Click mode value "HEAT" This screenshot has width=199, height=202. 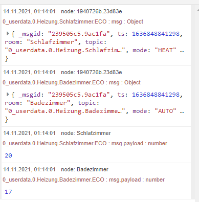click(165, 50)
